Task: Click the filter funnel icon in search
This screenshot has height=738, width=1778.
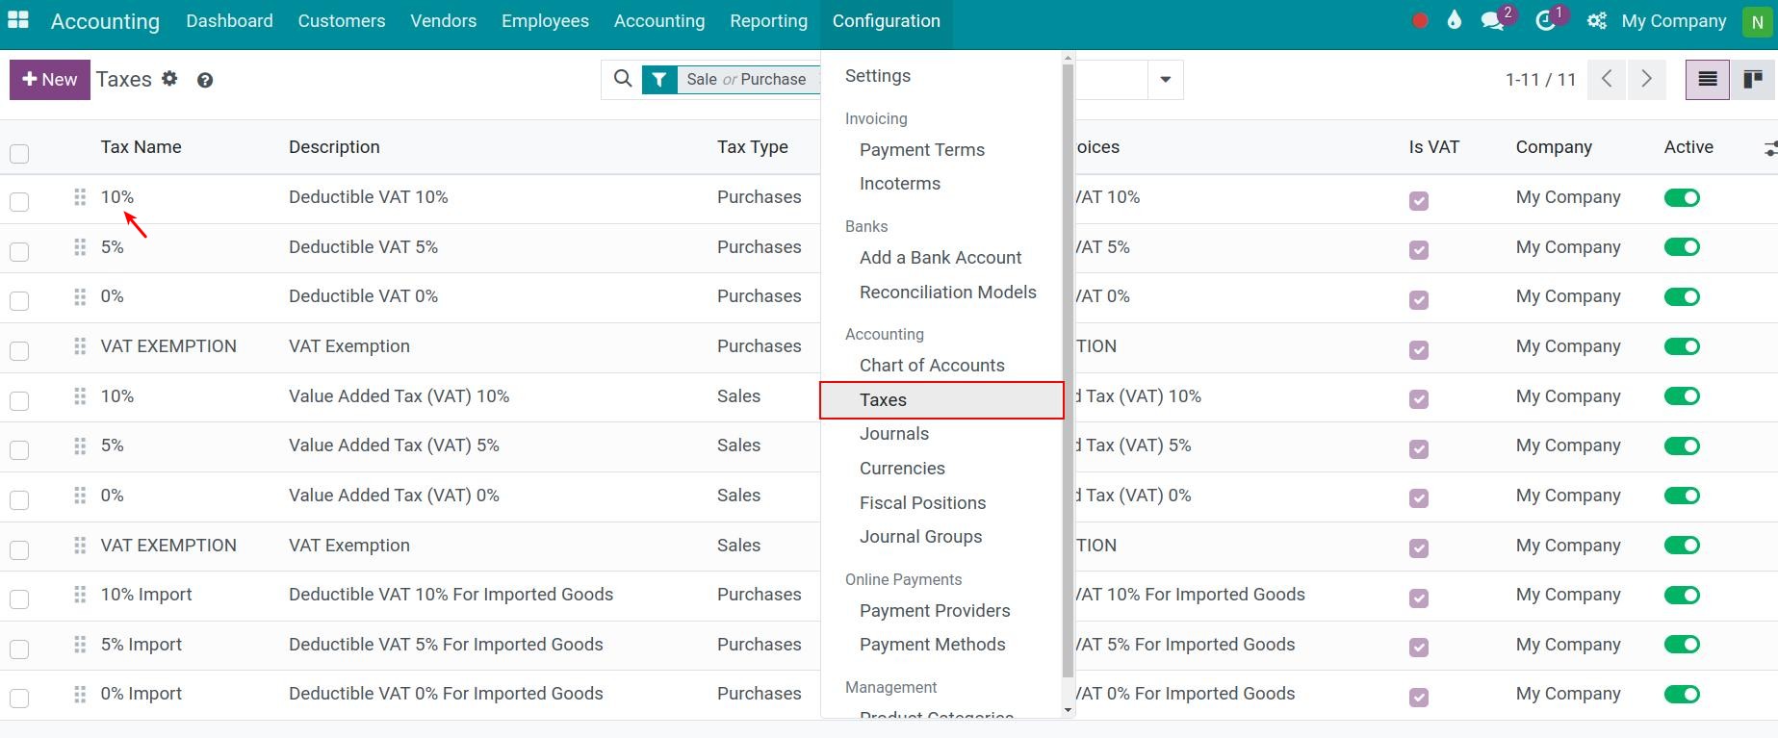Action: pyautogui.click(x=659, y=80)
